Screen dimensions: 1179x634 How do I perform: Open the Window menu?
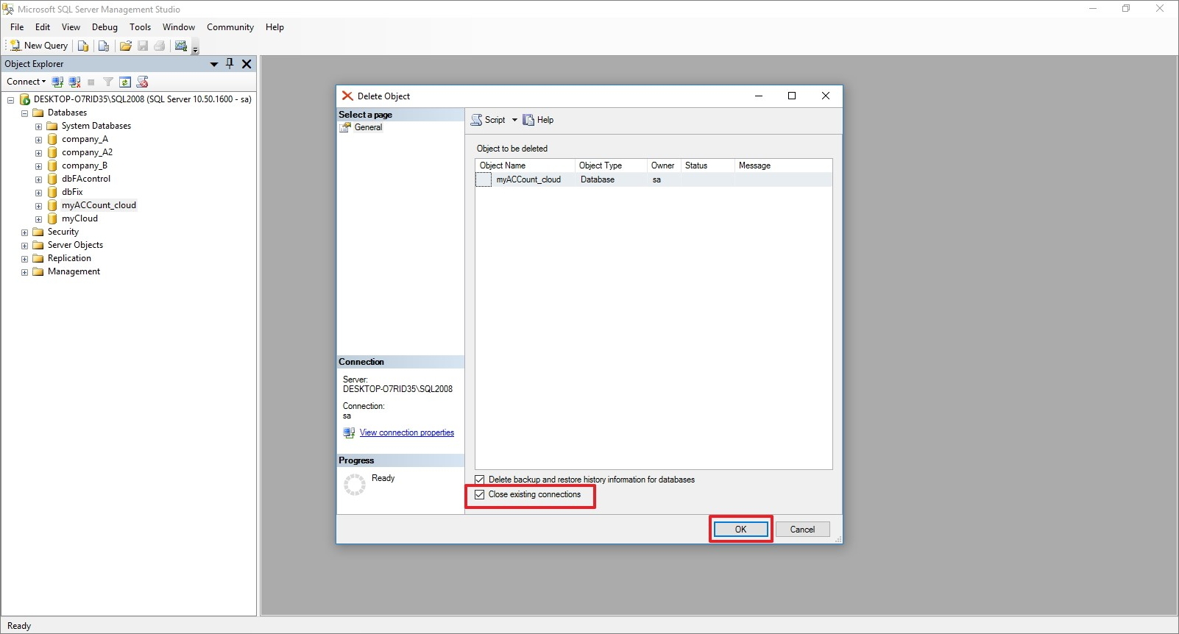179,27
